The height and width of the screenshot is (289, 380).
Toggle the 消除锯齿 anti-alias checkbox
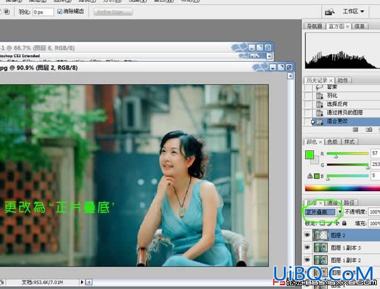pyautogui.click(x=60, y=11)
